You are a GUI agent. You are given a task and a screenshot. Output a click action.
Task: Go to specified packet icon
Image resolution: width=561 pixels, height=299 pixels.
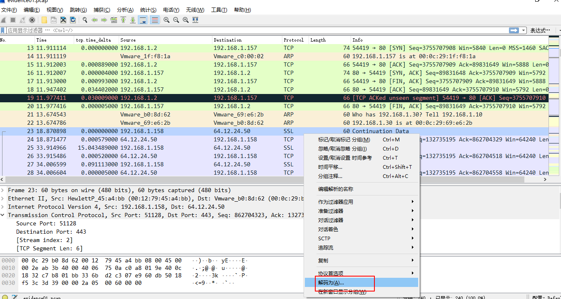114,20
